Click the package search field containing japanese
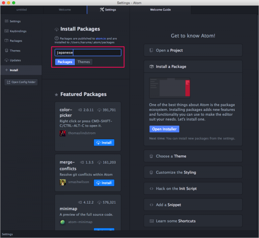Screen dimensions: 259x238 coord(88,53)
